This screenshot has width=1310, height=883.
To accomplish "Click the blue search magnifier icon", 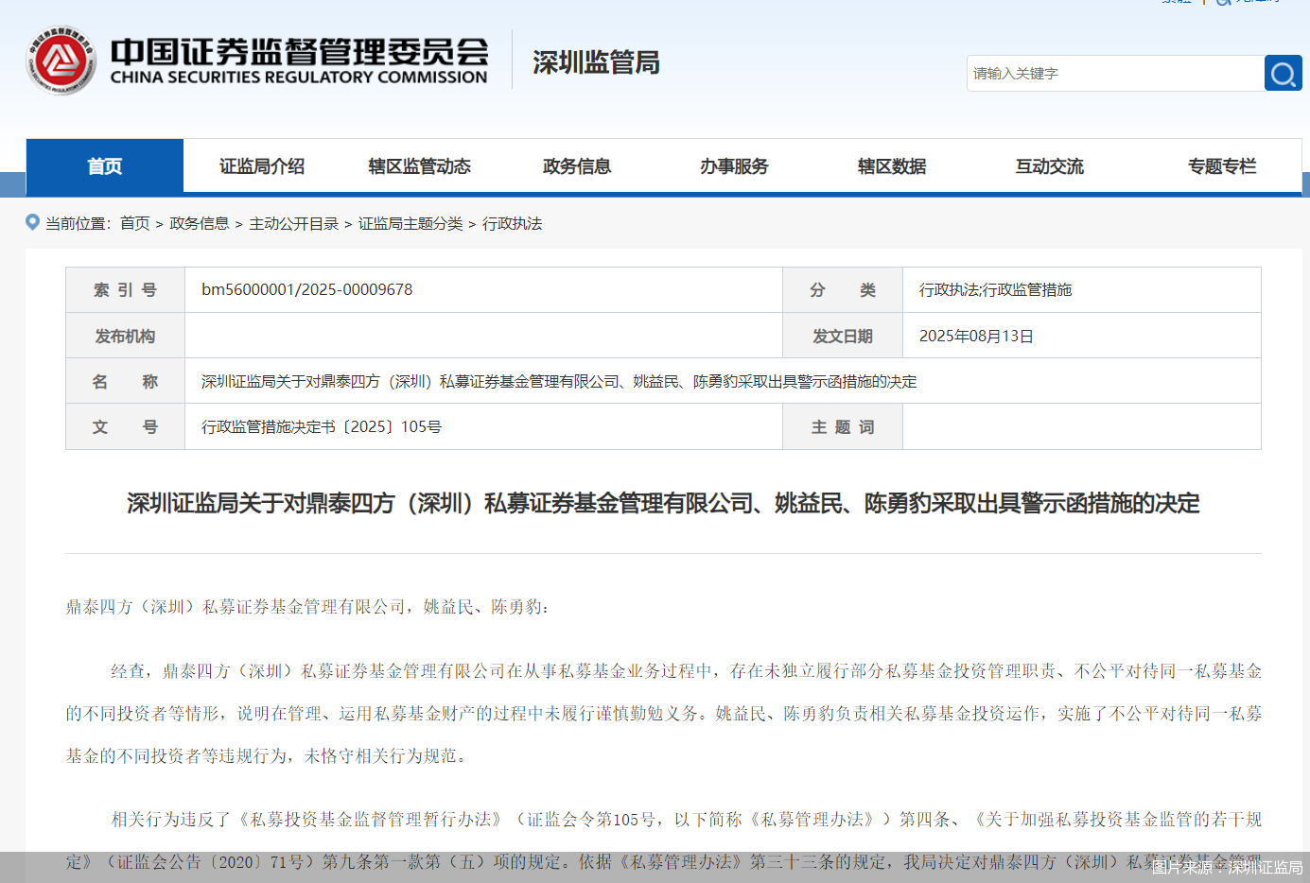I will tap(1283, 73).
